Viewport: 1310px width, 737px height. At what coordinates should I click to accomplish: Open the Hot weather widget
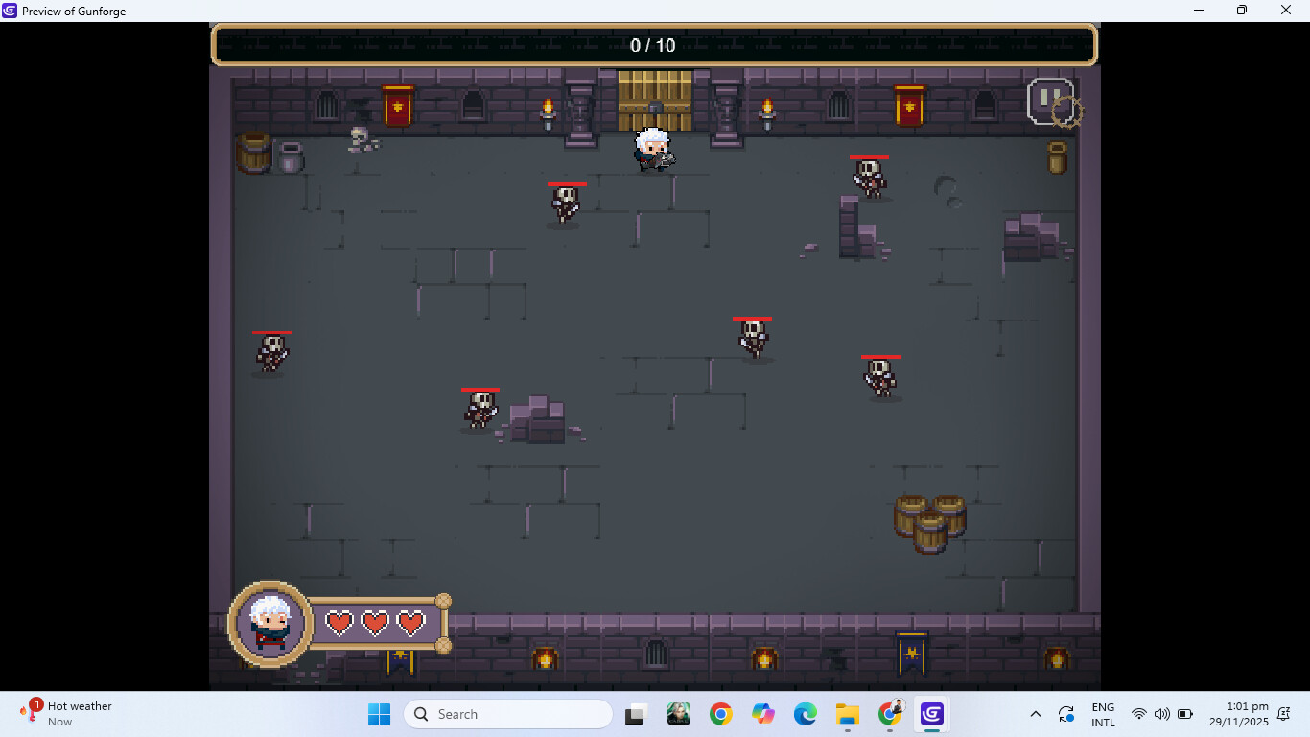[65, 714]
